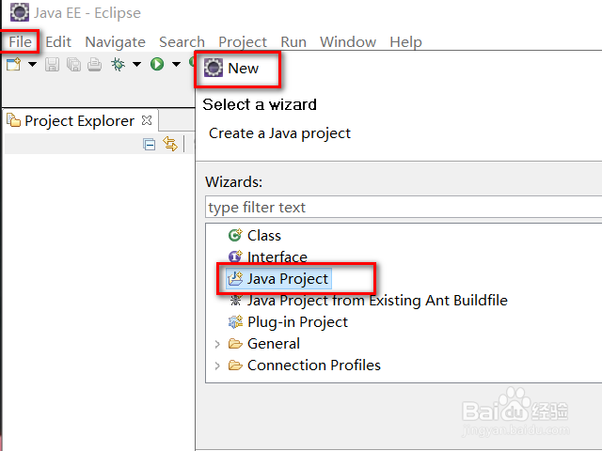Open the Debug dropdown arrow
Viewport: 602px width, 451px height.
(136, 64)
